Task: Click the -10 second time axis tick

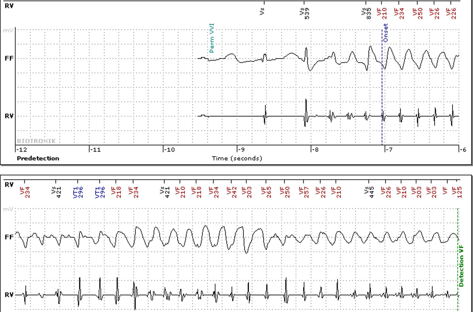Action: (x=169, y=150)
